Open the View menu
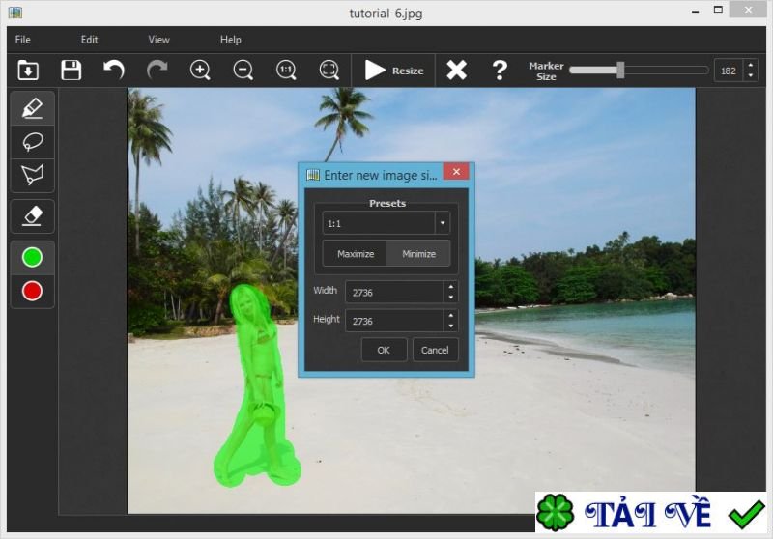The image size is (773, 539). 158,40
